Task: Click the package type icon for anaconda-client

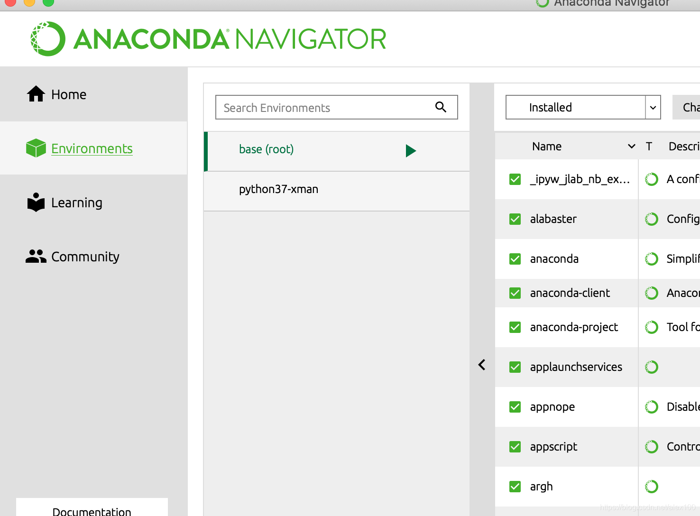Action: tap(652, 293)
